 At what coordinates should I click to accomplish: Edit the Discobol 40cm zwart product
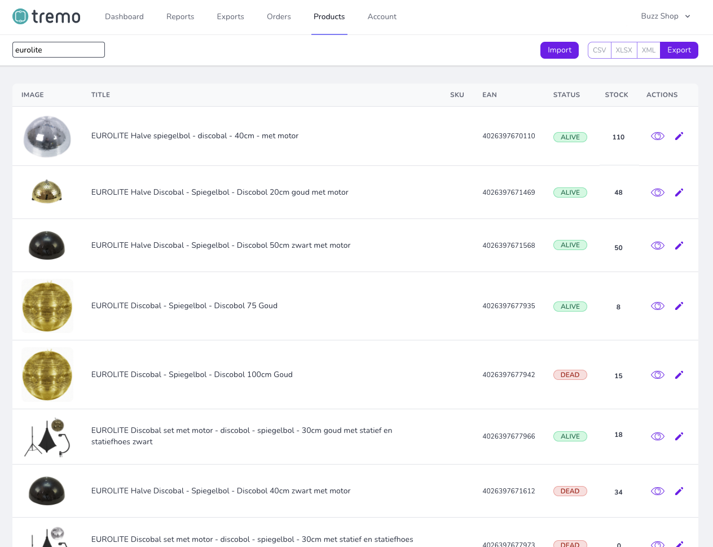[x=679, y=491]
